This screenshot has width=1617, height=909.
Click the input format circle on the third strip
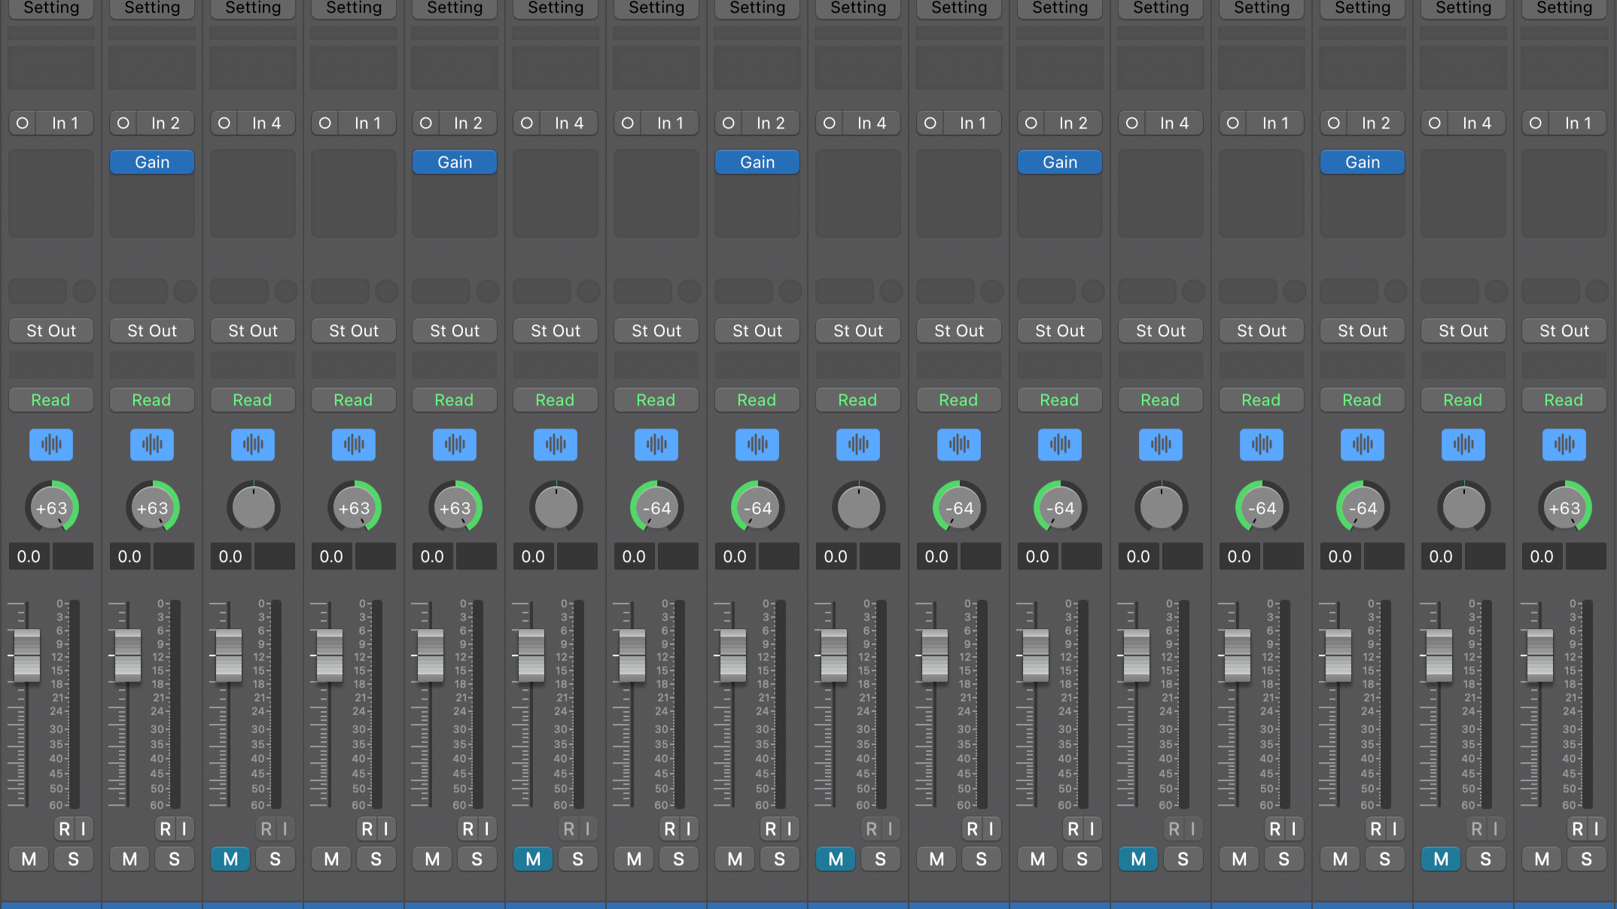coord(224,123)
